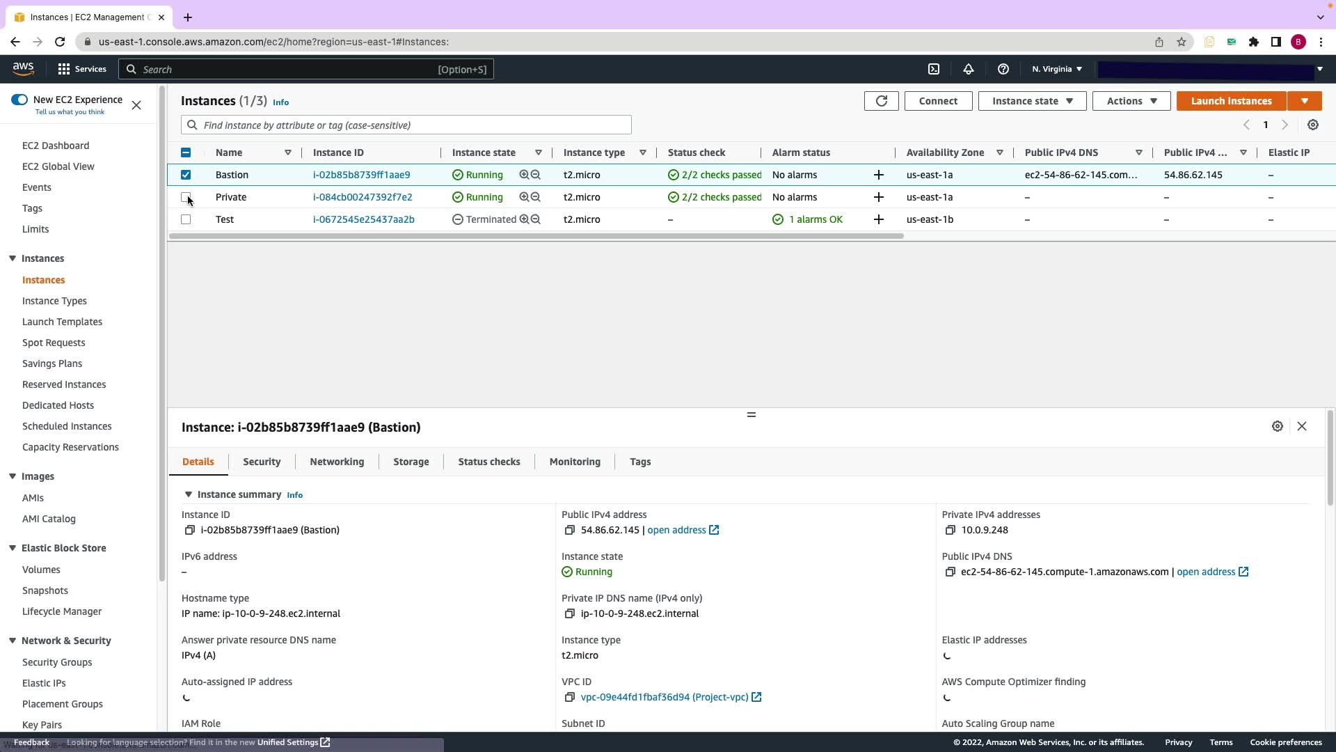Image resolution: width=1336 pixels, height=752 pixels.
Task: Copy the Public IPv4 address 54.86.62.145
Action: 569,530
